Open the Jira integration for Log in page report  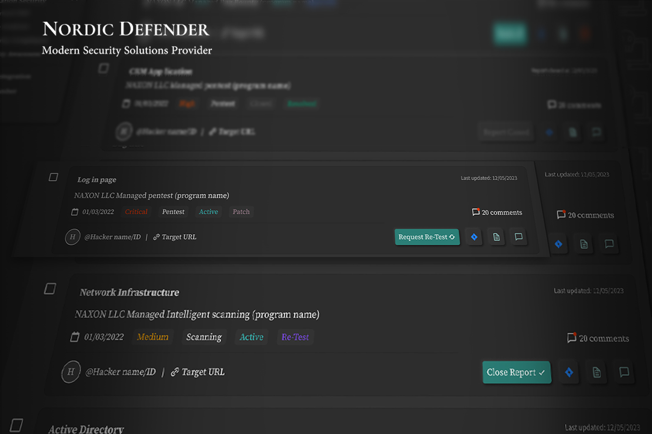[x=474, y=237]
